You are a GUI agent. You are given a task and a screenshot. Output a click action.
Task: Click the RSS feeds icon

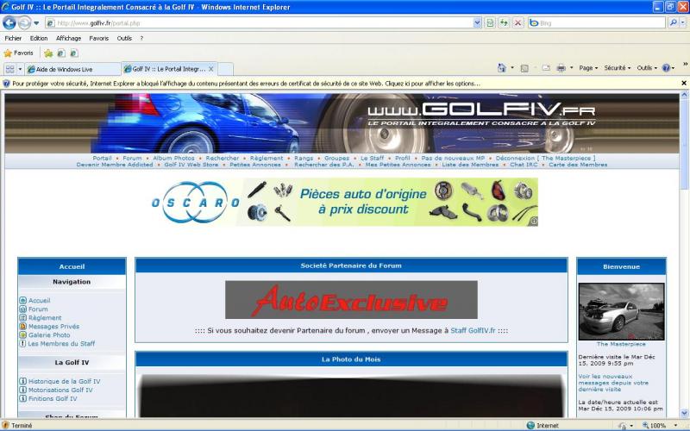[x=524, y=68]
